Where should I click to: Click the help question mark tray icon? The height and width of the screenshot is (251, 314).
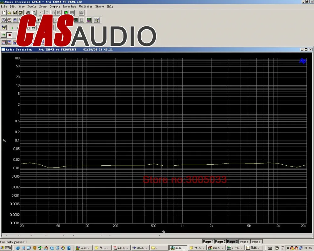coord(277,248)
